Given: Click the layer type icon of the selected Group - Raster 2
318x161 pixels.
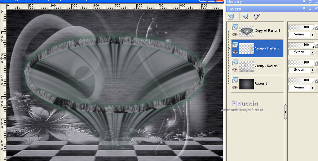Looking at the screenshot, I should [x=235, y=45].
